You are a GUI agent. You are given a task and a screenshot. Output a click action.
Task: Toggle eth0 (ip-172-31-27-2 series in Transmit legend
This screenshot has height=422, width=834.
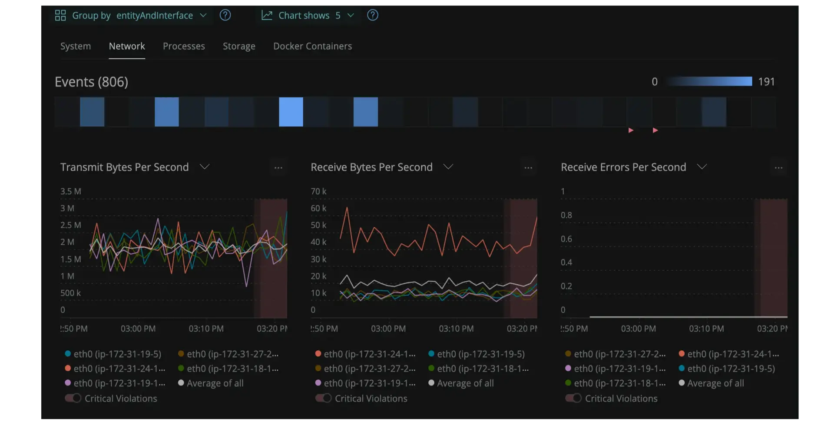click(x=228, y=354)
